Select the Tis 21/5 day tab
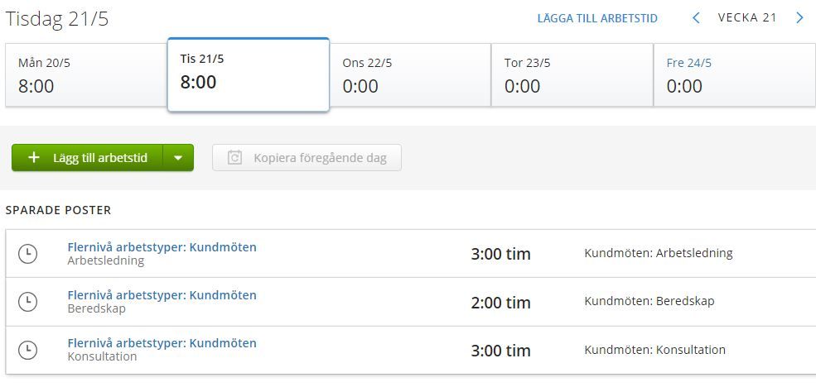Screen dimensions: 816x387 248,74
